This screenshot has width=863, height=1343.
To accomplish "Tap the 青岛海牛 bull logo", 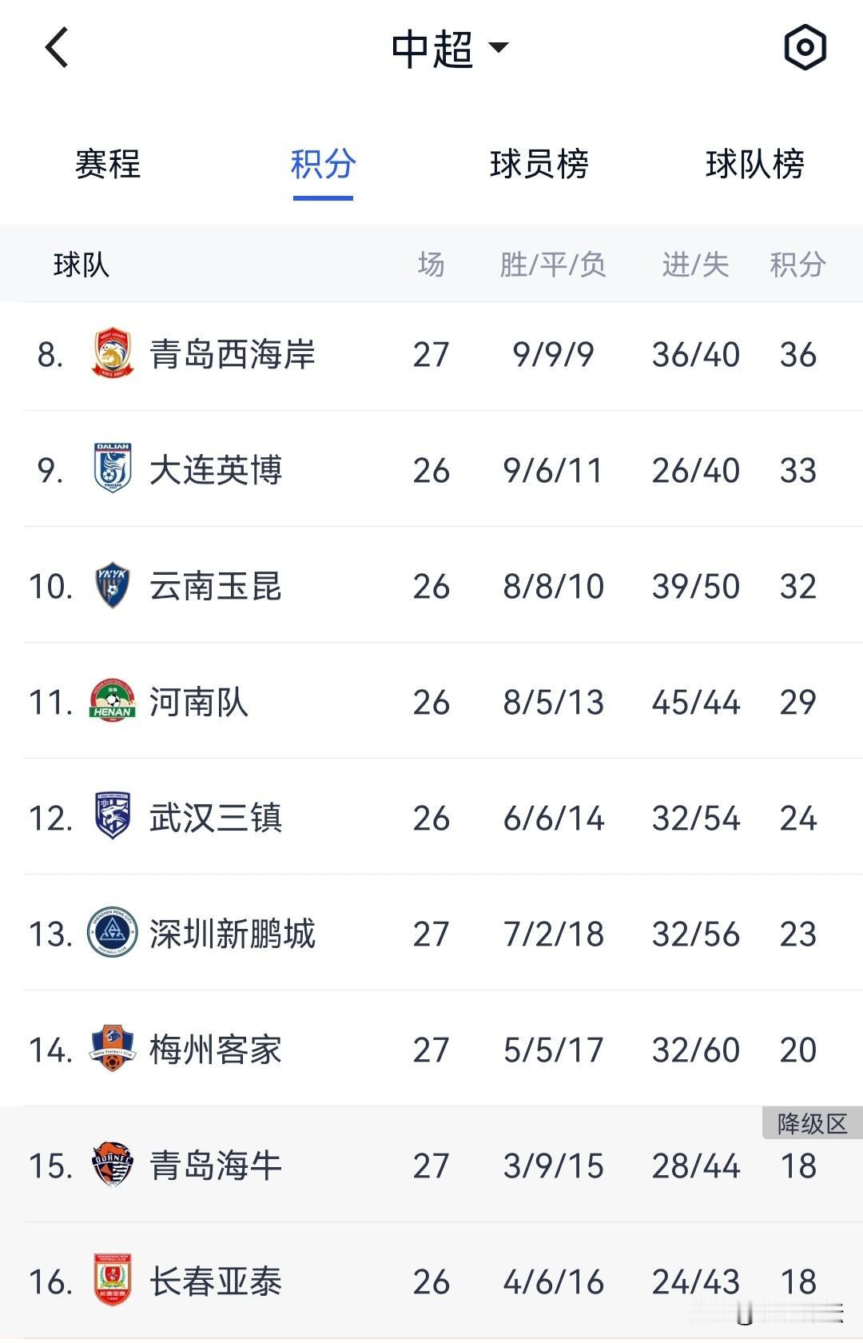I will tap(113, 1165).
